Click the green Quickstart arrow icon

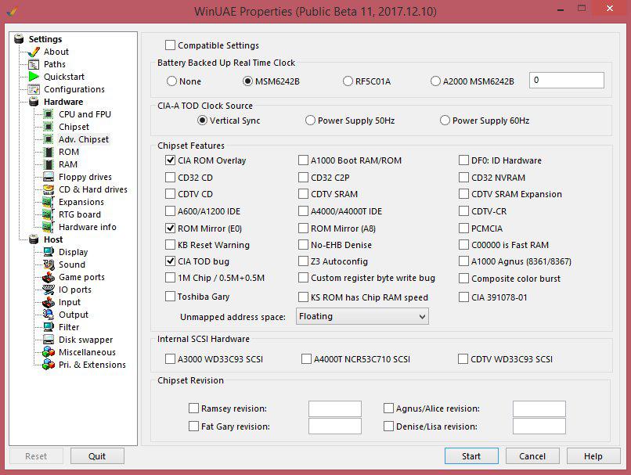pos(34,77)
